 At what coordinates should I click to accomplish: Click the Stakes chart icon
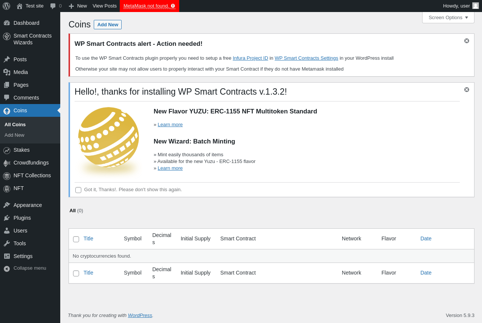[x=7, y=151]
